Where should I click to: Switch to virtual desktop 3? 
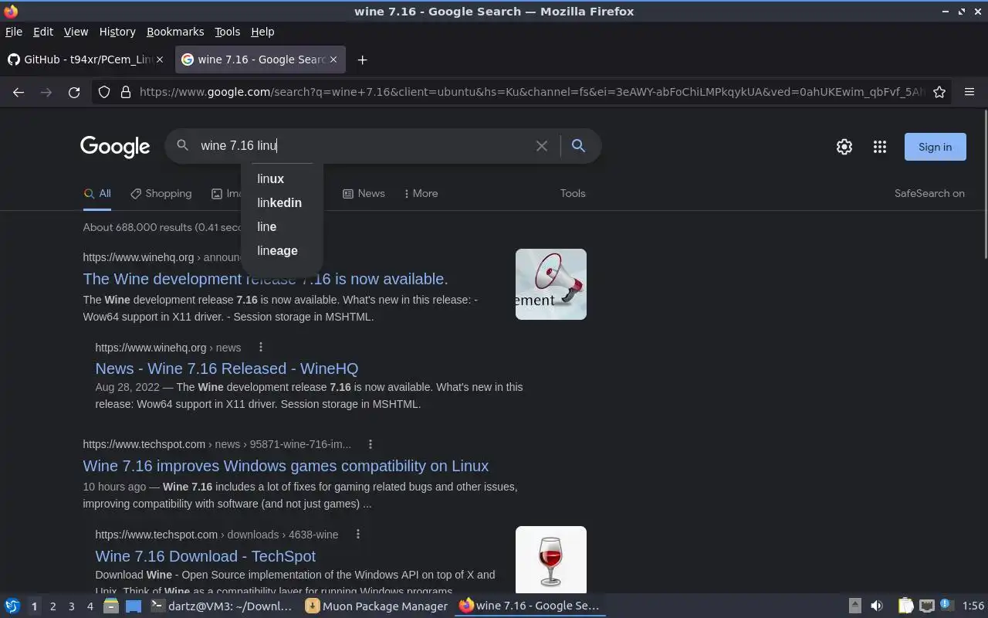[x=71, y=606]
